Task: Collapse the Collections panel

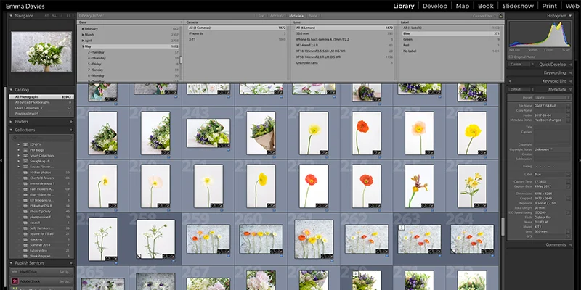Action: pyautogui.click(x=11, y=130)
